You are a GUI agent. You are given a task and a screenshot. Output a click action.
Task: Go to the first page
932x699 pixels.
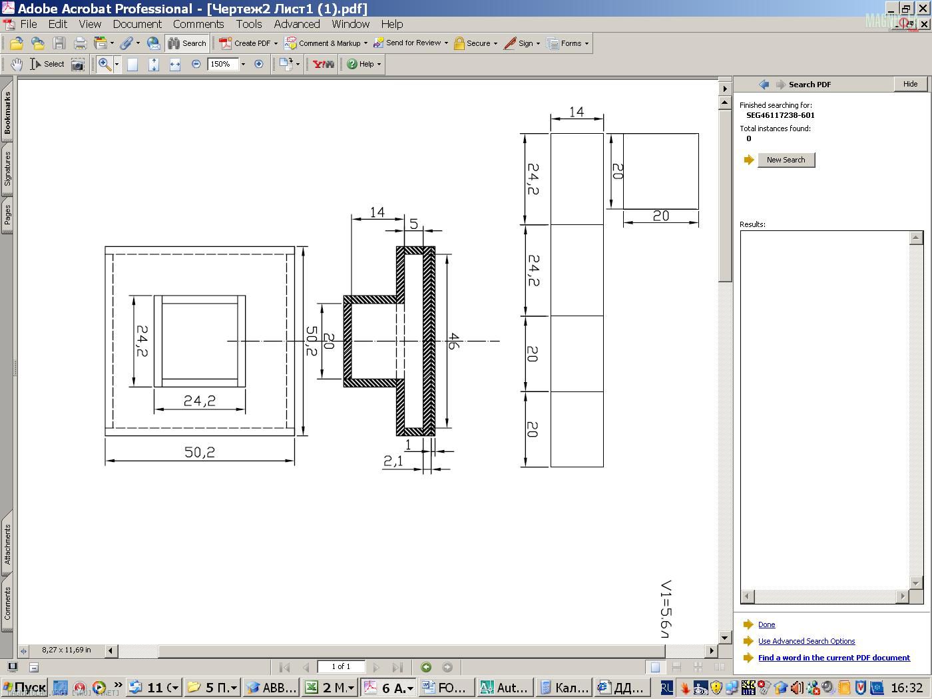click(284, 667)
